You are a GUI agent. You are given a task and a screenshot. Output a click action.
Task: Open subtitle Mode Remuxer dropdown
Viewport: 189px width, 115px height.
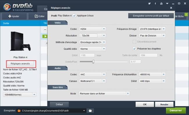click(x=104, y=93)
